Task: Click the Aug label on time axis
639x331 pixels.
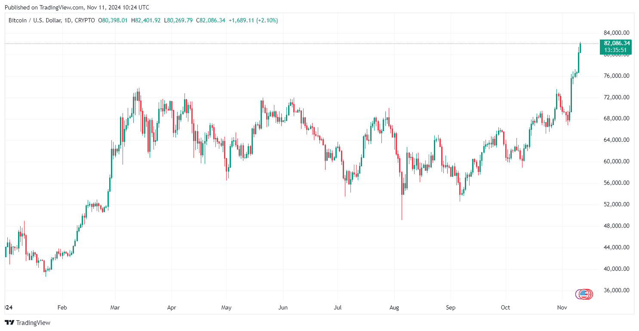Action: click(x=394, y=308)
